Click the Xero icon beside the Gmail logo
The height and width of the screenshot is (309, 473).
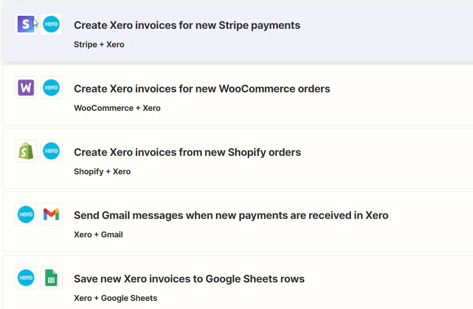click(26, 214)
